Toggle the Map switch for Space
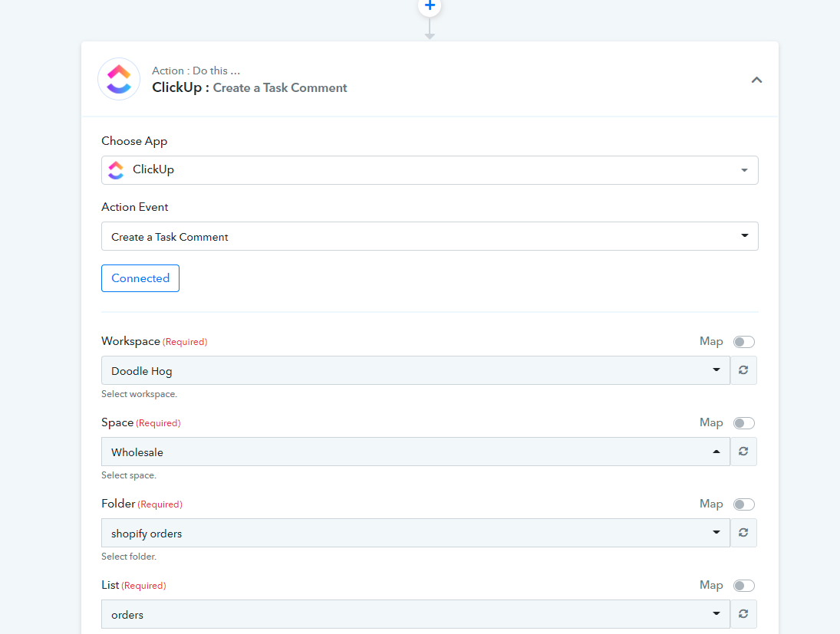Image resolution: width=840 pixels, height=634 pixels. point(743,423)
